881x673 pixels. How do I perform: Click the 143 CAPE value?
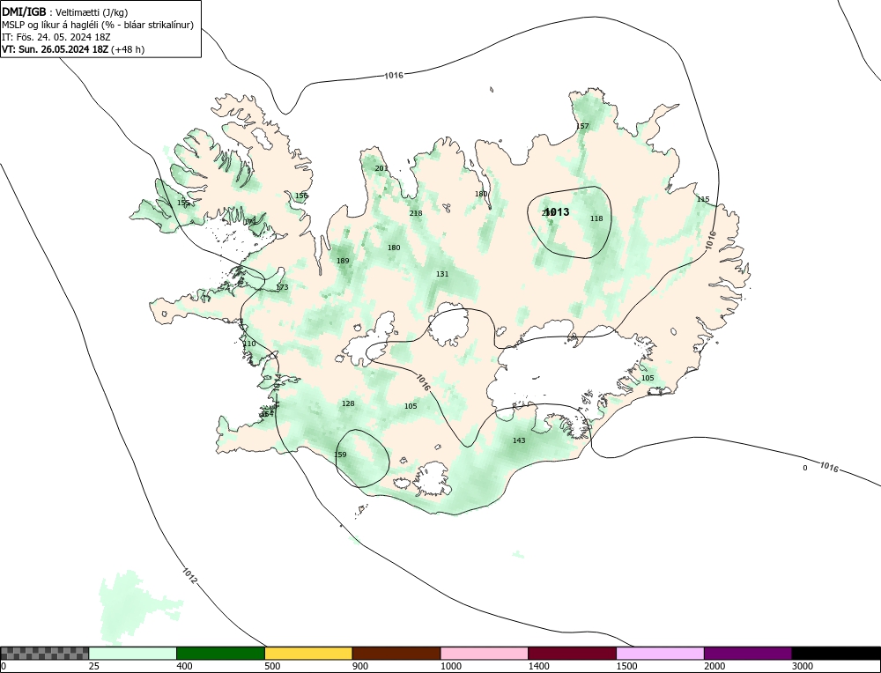coord(519,440)
